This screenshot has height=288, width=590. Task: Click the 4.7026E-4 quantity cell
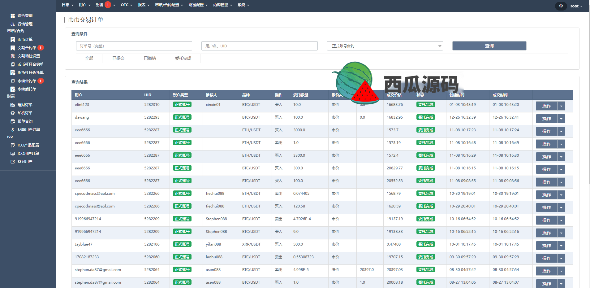pyautogui.click(x=302, y=219)
